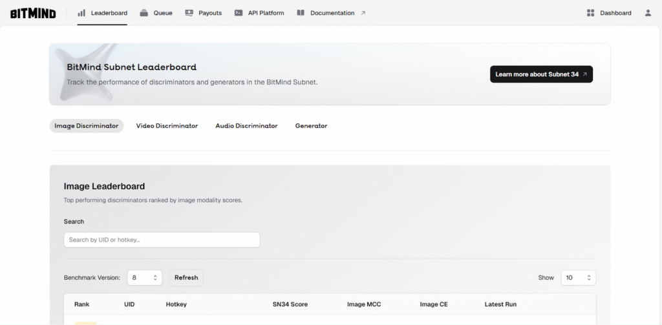Click the Image MCC column header
Screen dimensions: 662x325
[365, 304]
